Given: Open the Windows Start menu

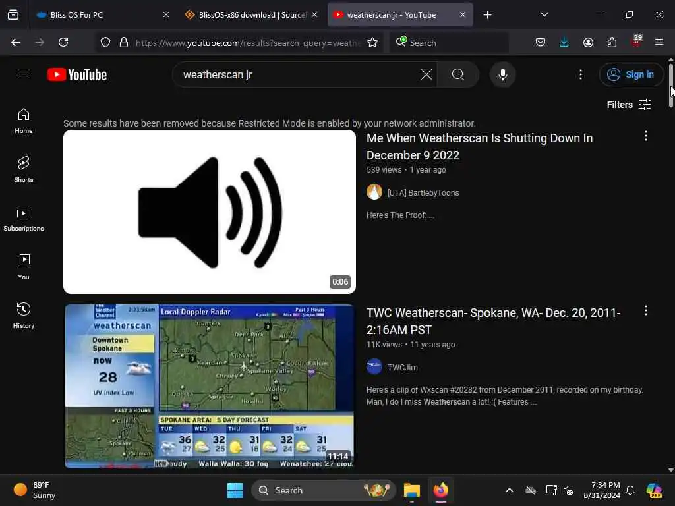Looking at the screenshot, I should 235,490.
